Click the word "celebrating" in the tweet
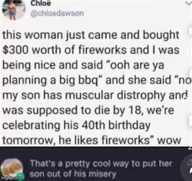This screenshot has height=181, width=192. pyautogui.click(x=31, y=126)
